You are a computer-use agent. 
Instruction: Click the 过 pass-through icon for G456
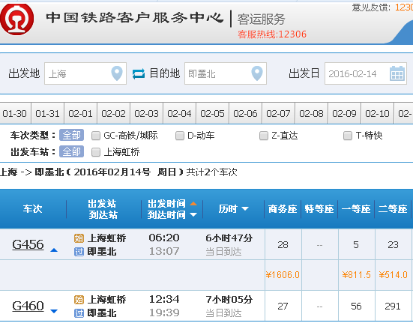point(79,252)
